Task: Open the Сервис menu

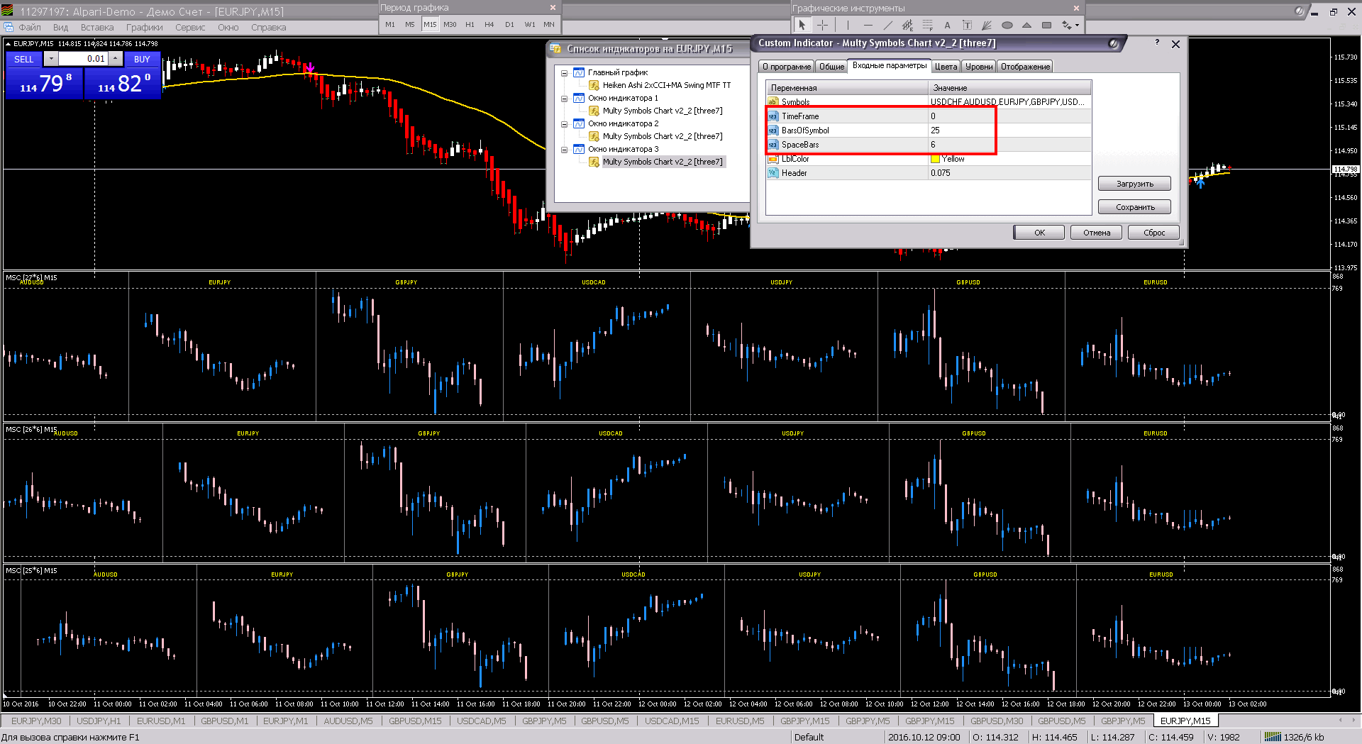Action: 190,28
